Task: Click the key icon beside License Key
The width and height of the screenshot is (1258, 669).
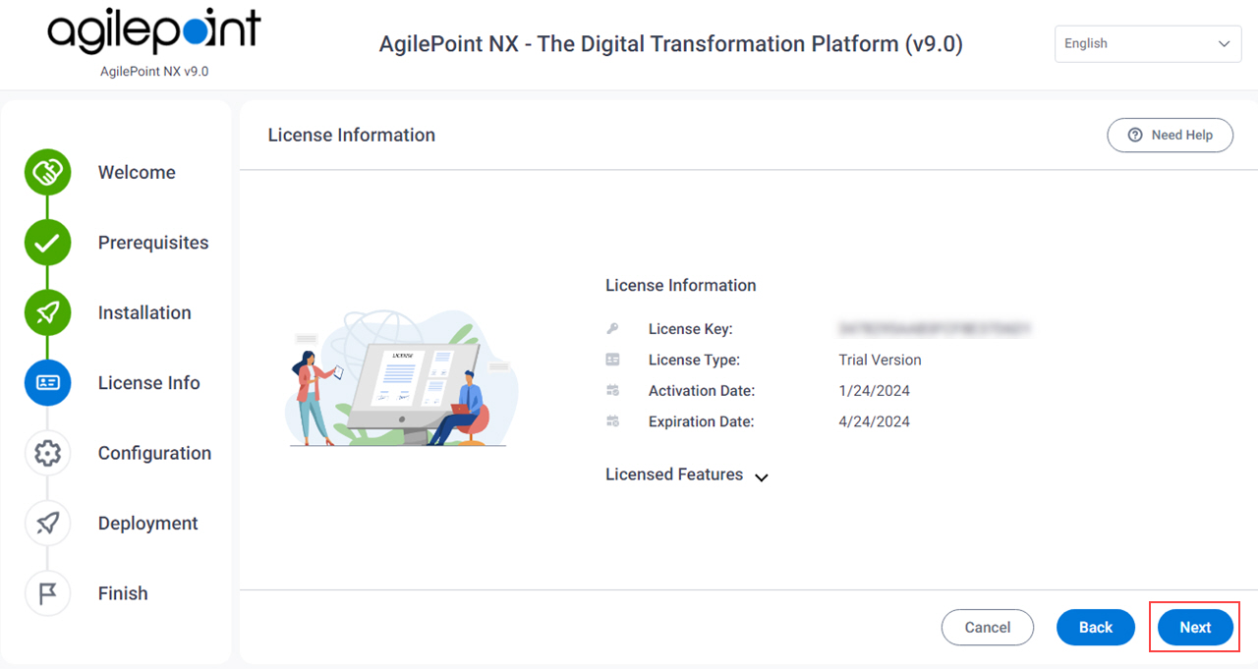Action: [612, 329]
